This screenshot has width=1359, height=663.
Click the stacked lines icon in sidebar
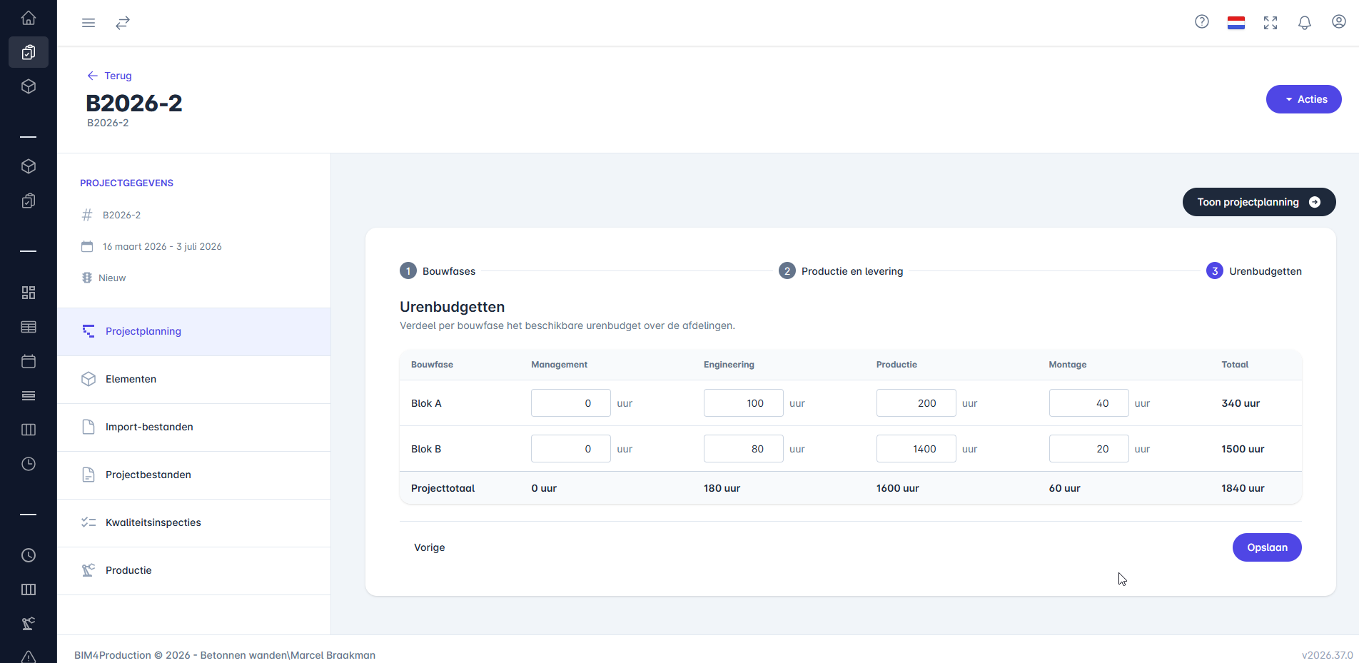pyautogui.click(x=29, y=395)
